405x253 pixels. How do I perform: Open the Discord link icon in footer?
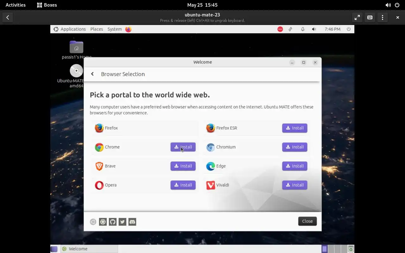tap(132, 222)
